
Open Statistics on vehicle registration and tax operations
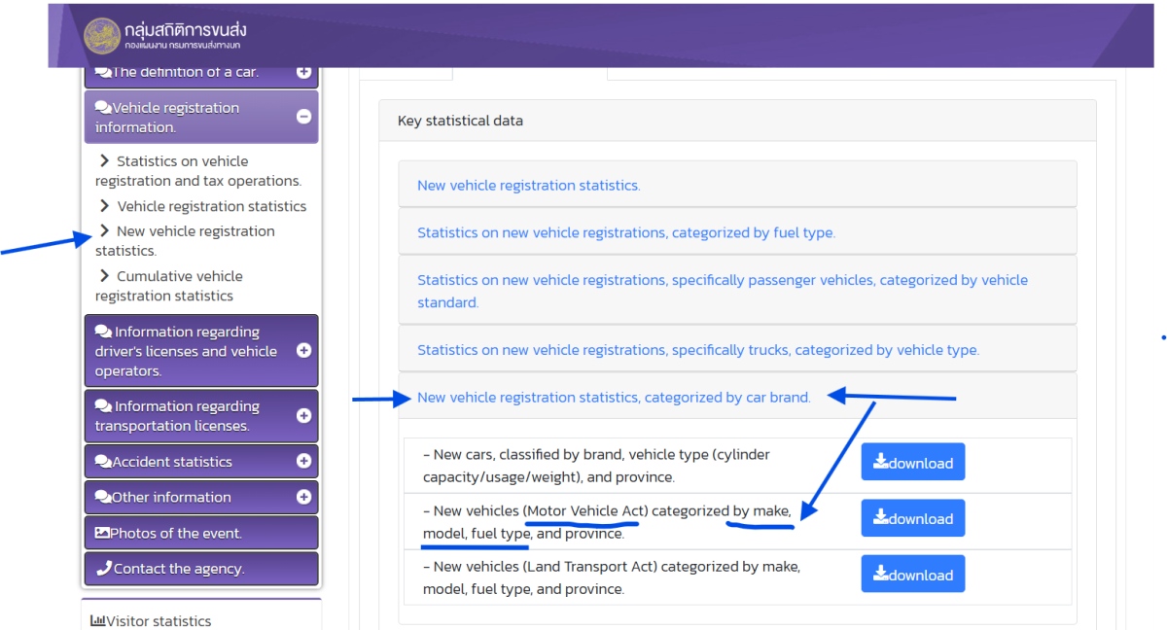click(199, 171)
